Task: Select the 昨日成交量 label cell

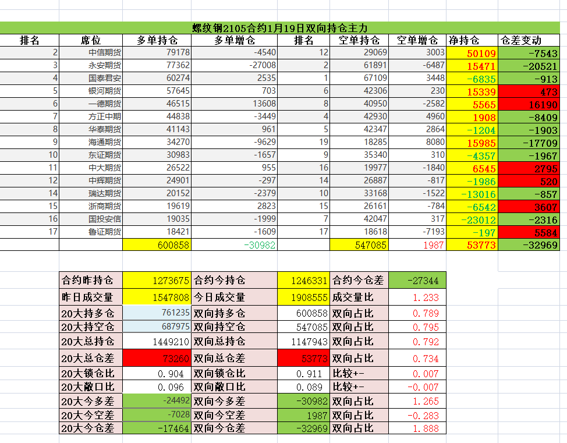Action: (x=91, y=297)
